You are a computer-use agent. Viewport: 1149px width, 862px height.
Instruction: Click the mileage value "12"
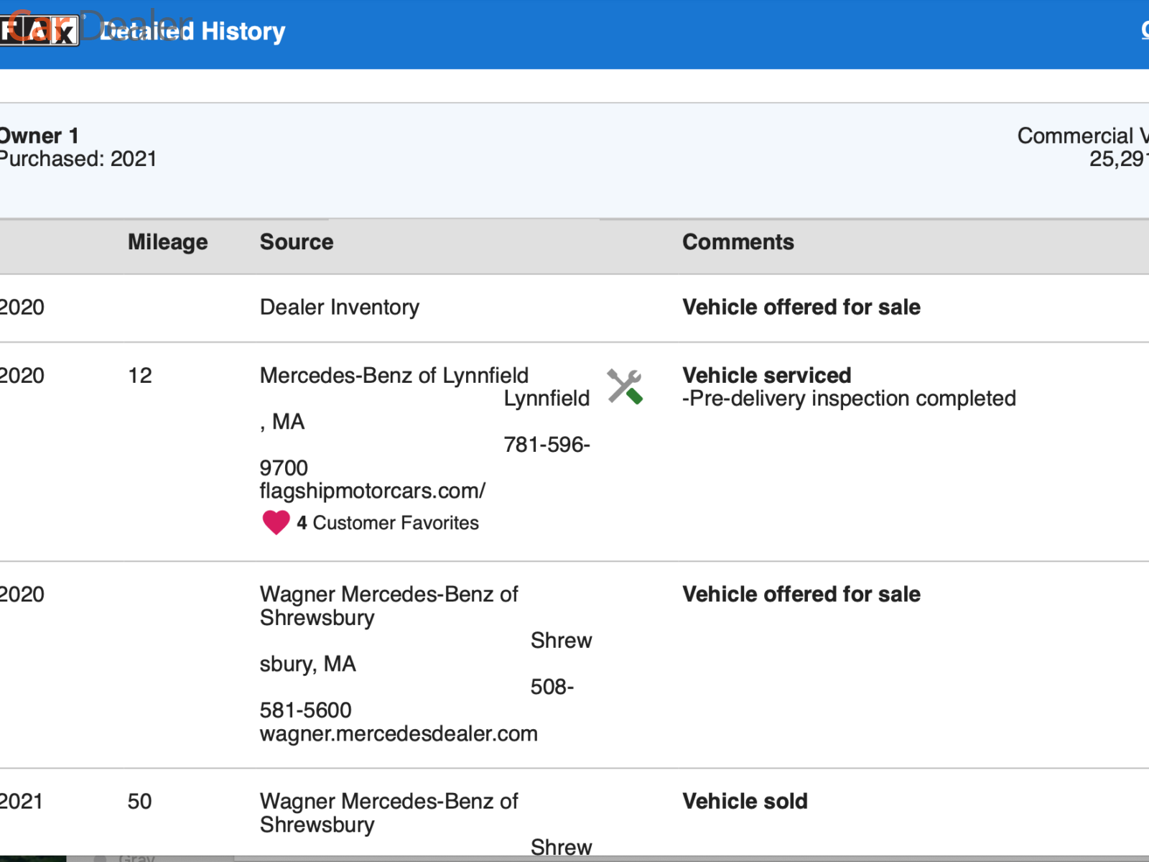point(140,376)
